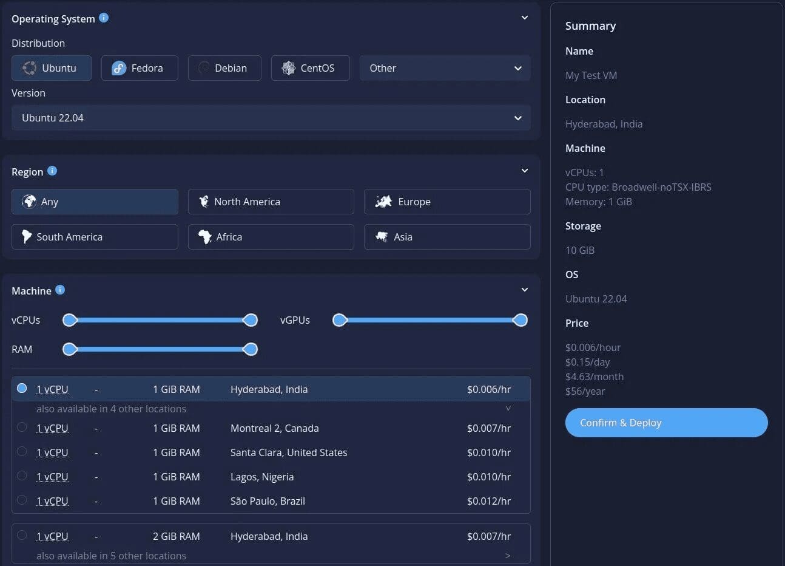
Task: Open the Other distribution dropdown
Action: 445,68
